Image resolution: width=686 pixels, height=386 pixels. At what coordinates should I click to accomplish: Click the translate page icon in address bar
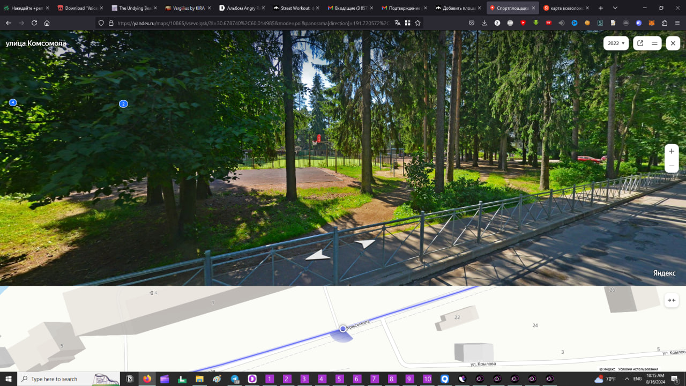tap(397, 23)
